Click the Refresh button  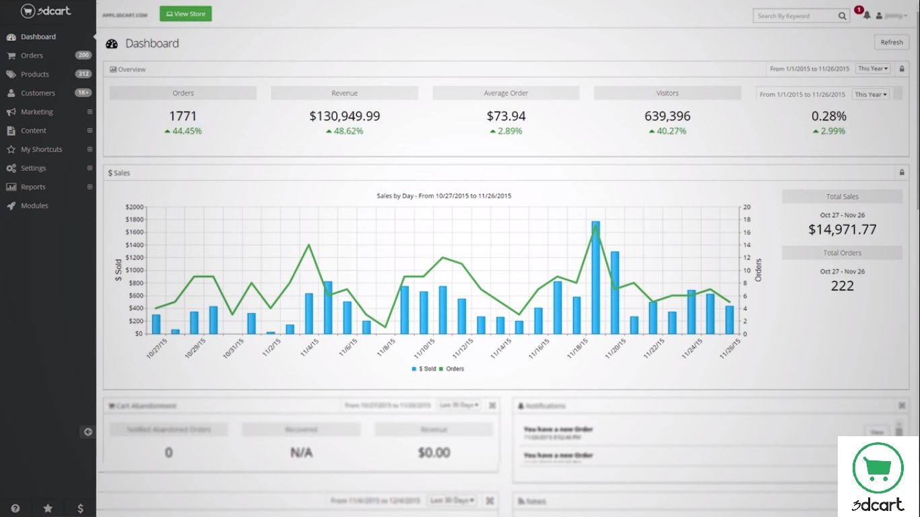[x=891, y=42]
